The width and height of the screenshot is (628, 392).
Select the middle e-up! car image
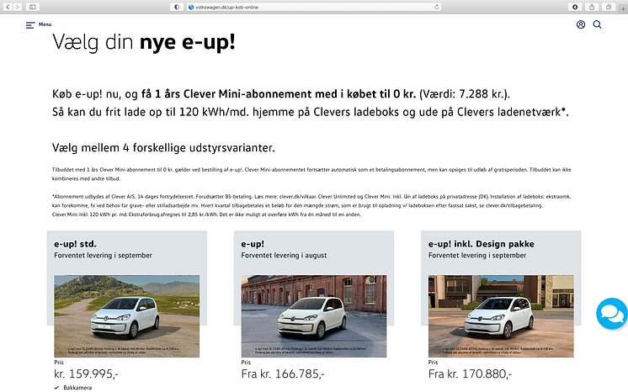[314, 316]
